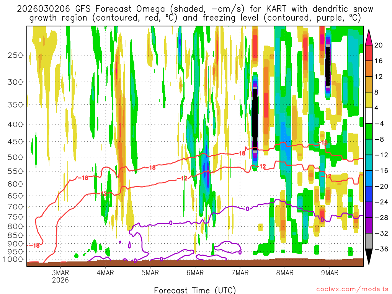Click the chart title's second line
Screen dimensions: 392x294
click(x=195, y=18)
